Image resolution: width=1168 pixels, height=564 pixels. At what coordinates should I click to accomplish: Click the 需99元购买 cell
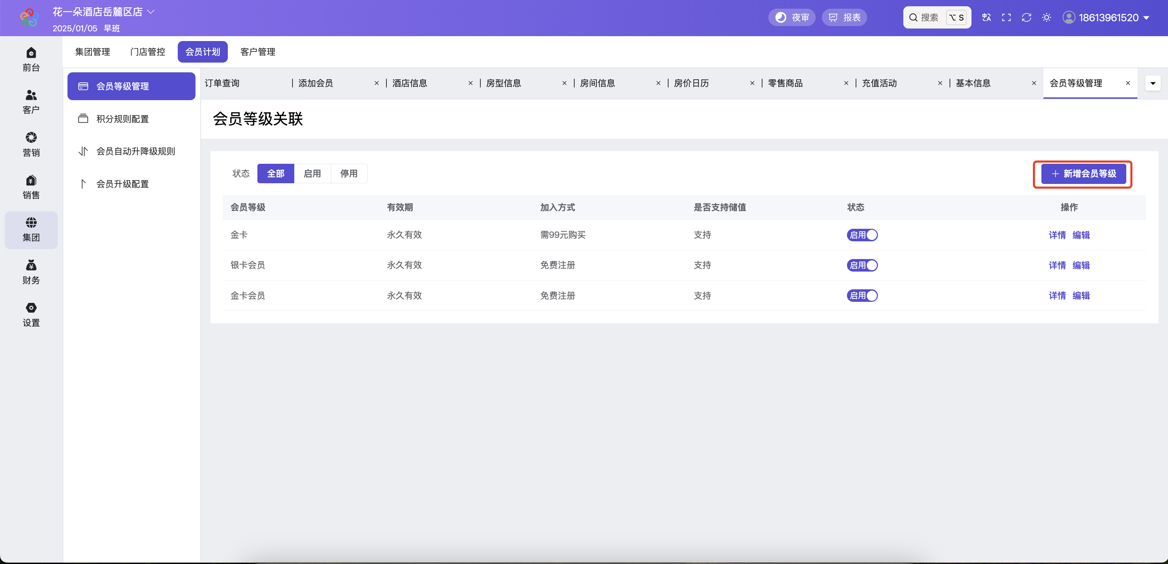563,235
